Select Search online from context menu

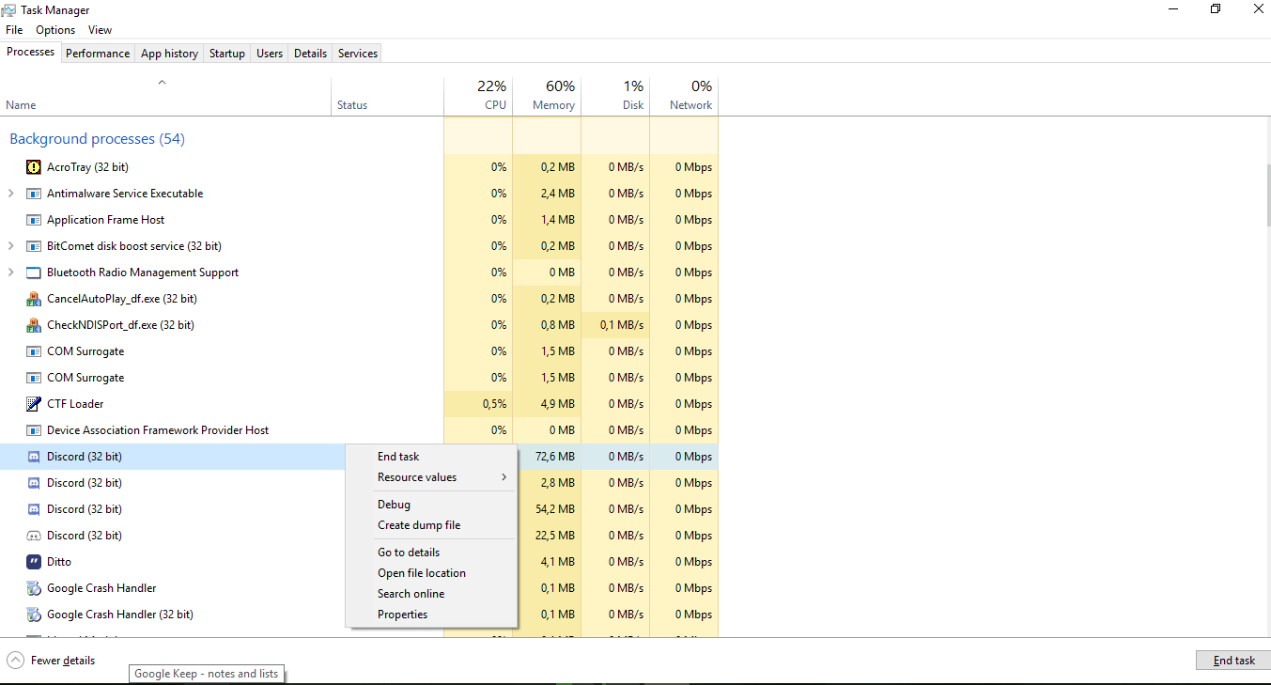point(411,593)
